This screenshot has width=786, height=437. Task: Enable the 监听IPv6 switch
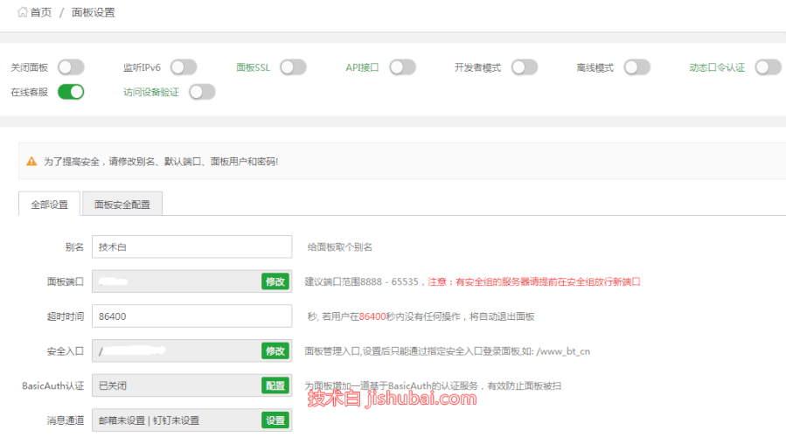[x=184, y=67]
